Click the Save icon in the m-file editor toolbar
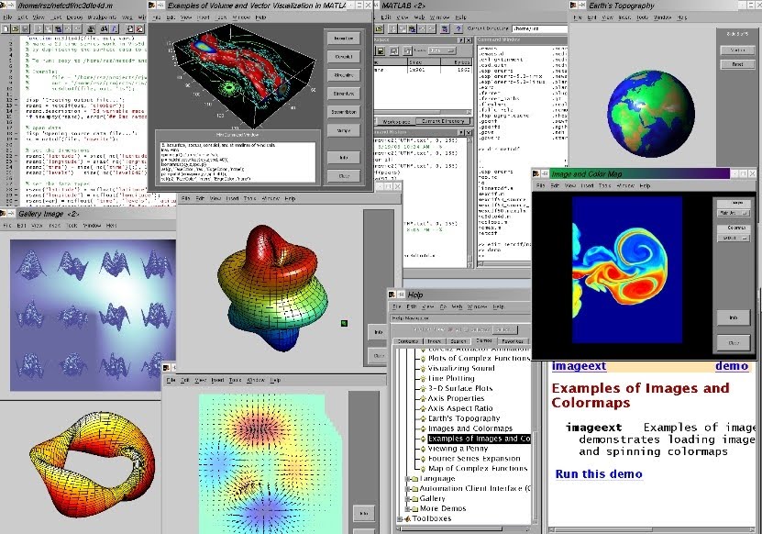Image resolution: width=762 pixels, height=534 pixels. (24, 30)
